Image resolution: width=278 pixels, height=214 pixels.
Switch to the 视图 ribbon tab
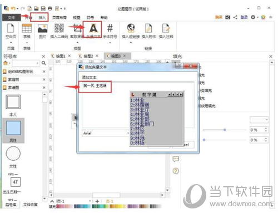point(77,18)
